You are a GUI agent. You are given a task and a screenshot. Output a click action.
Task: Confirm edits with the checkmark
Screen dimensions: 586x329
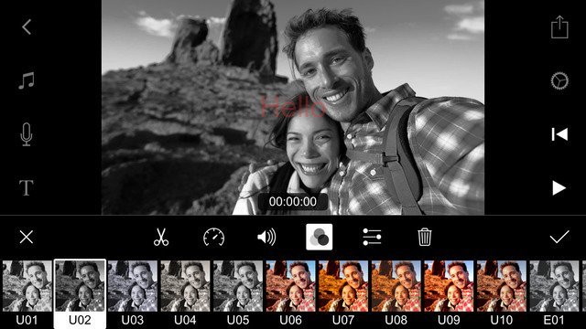point(559,237)
